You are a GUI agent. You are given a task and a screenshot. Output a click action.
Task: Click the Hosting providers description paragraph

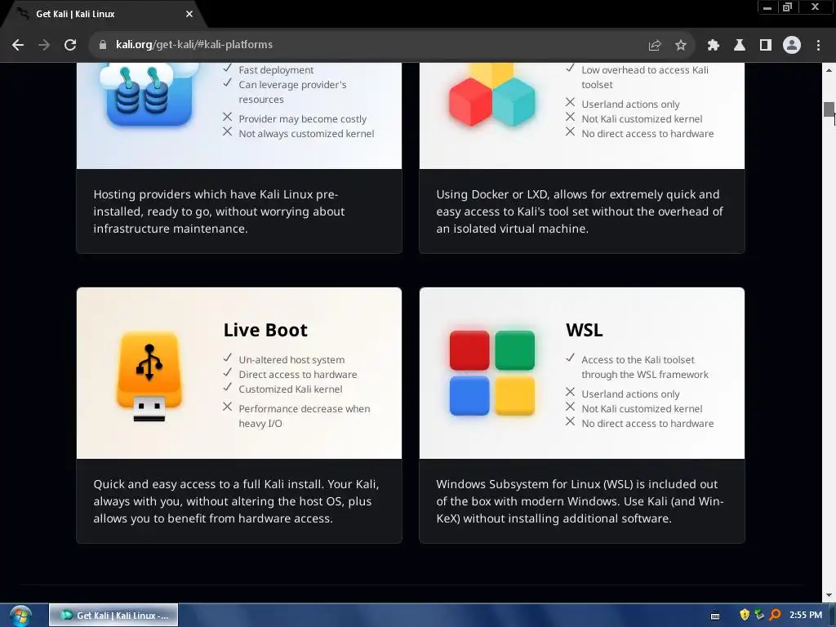tap(219, 211)
